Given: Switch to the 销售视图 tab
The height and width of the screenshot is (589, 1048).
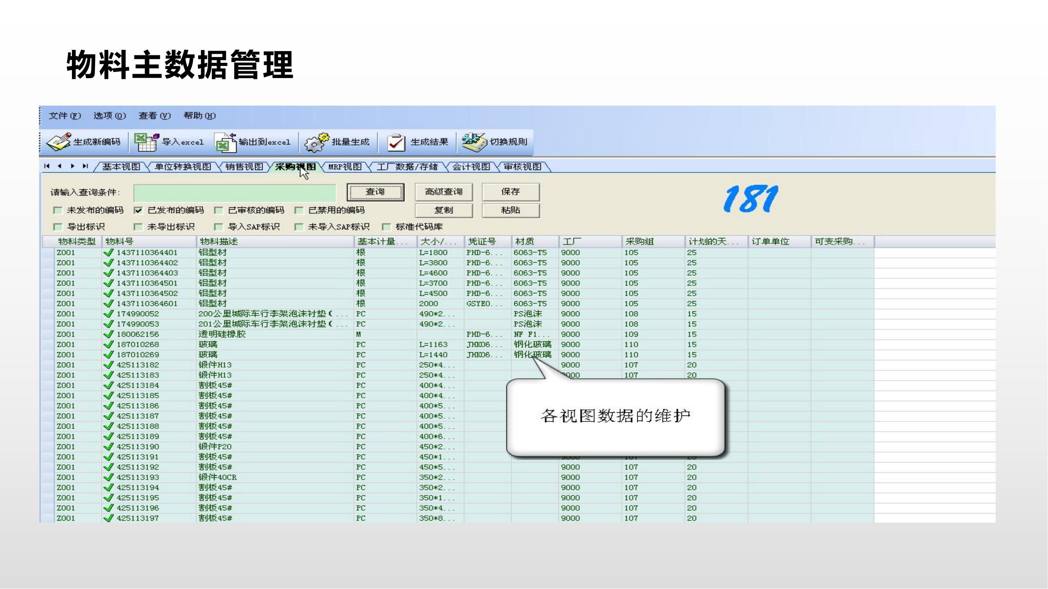Looking at the screenshot, I should pyautogui.click(x=244, y=166).
